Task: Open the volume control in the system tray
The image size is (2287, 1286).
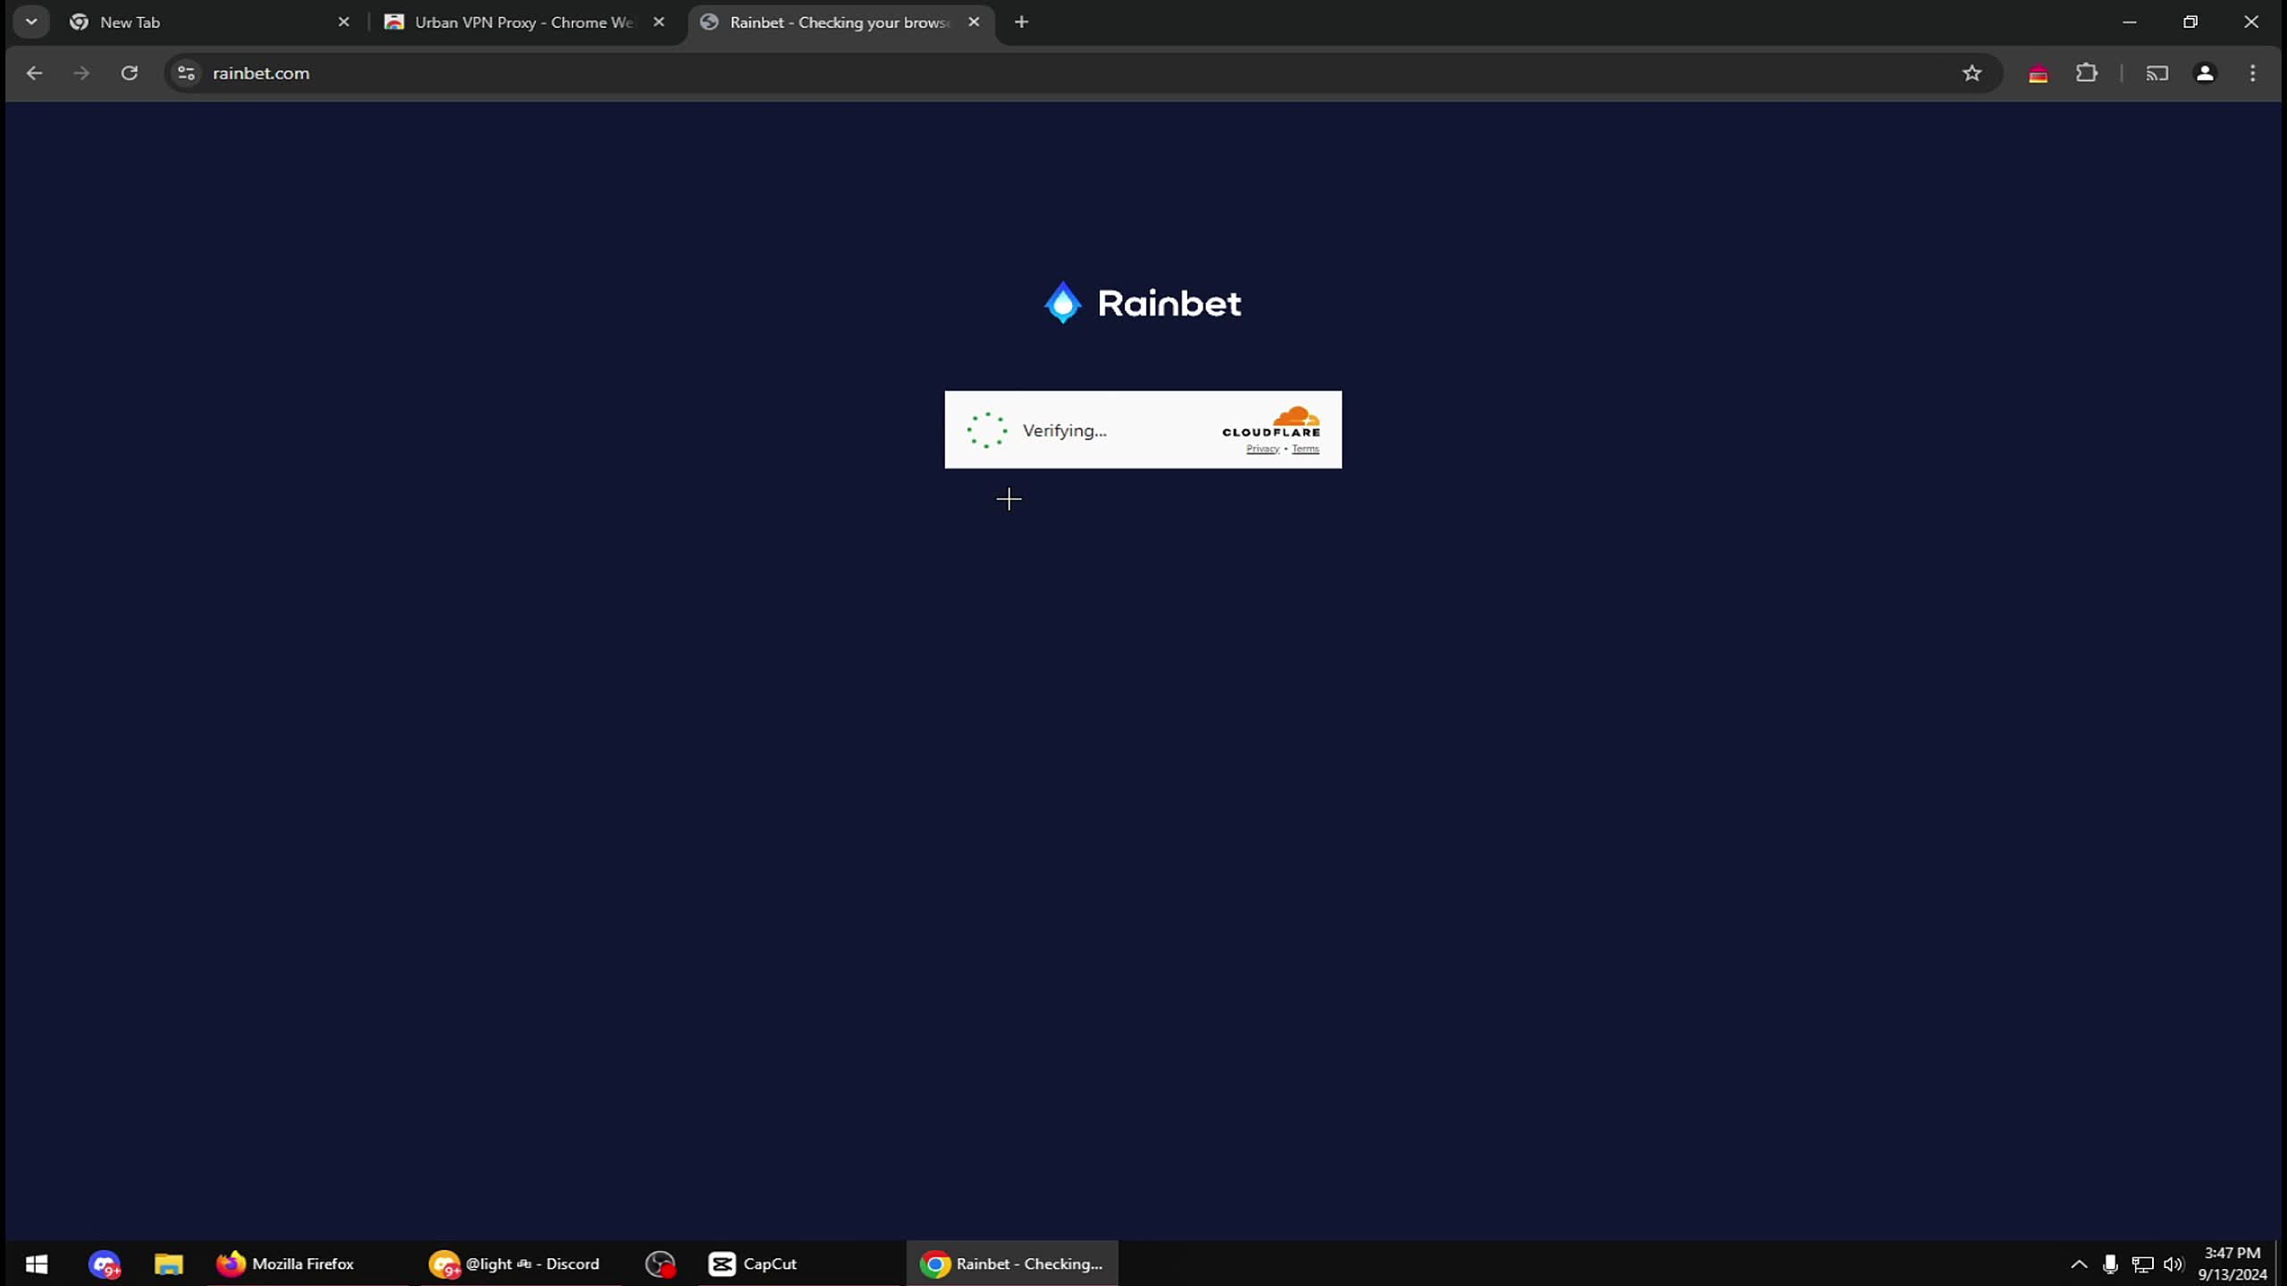Action: pos(2173,1263)
